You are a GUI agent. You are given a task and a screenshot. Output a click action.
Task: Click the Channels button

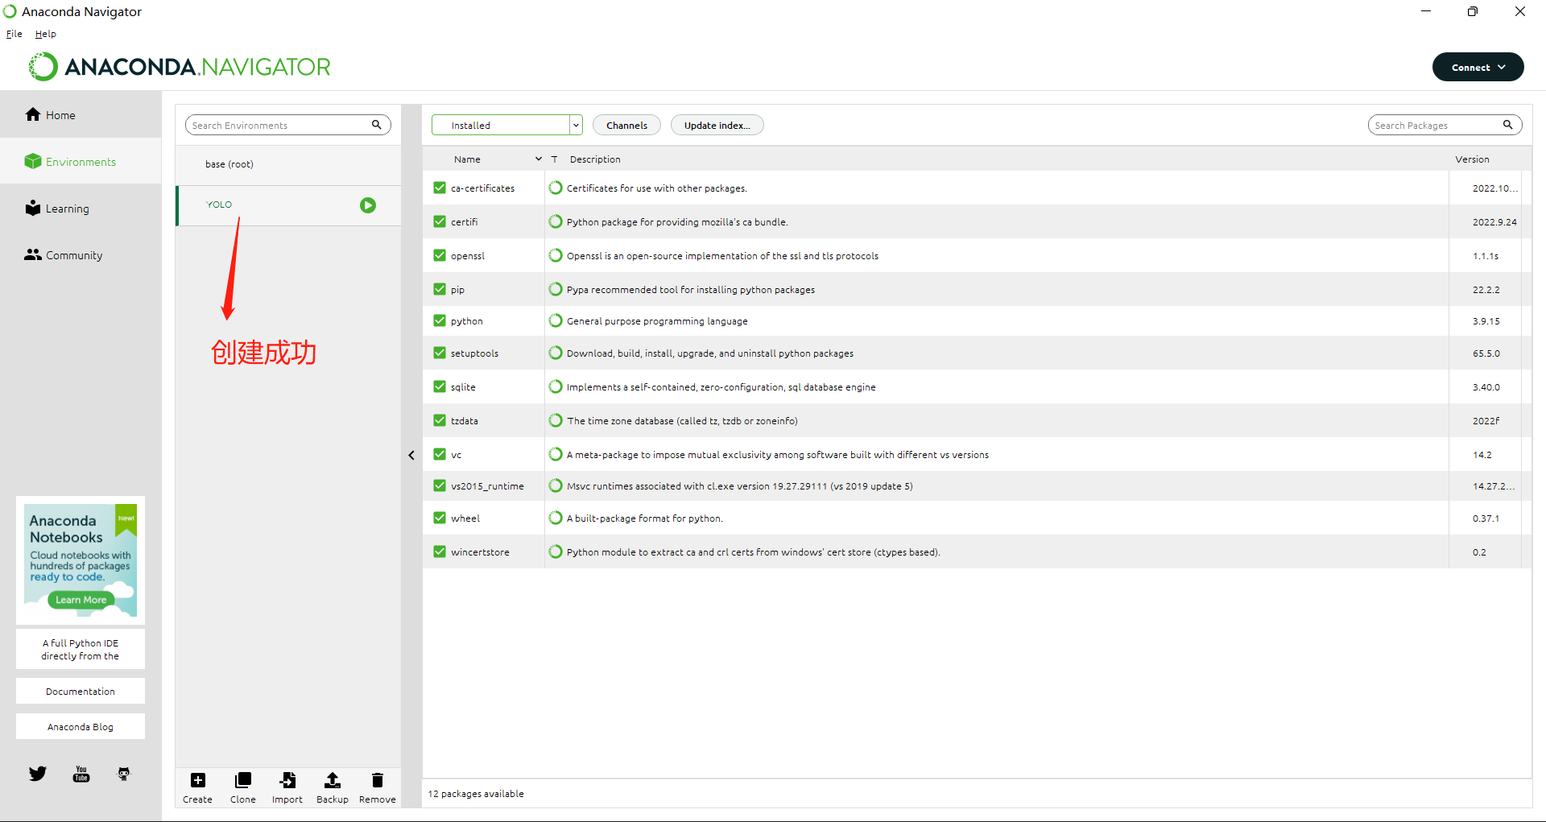click(626, 125)
